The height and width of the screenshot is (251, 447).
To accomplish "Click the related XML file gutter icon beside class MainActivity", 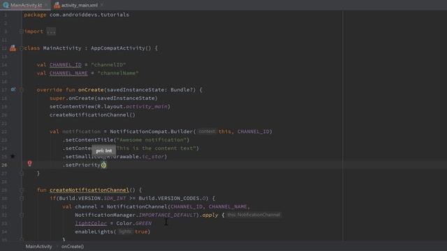I will point(13,48).
